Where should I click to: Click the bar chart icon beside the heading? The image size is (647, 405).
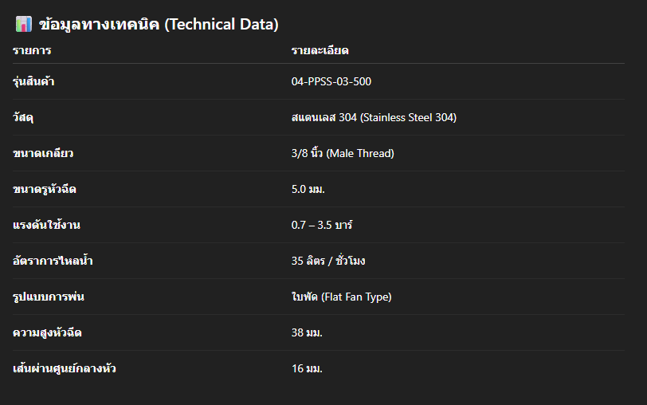(24, 25)
